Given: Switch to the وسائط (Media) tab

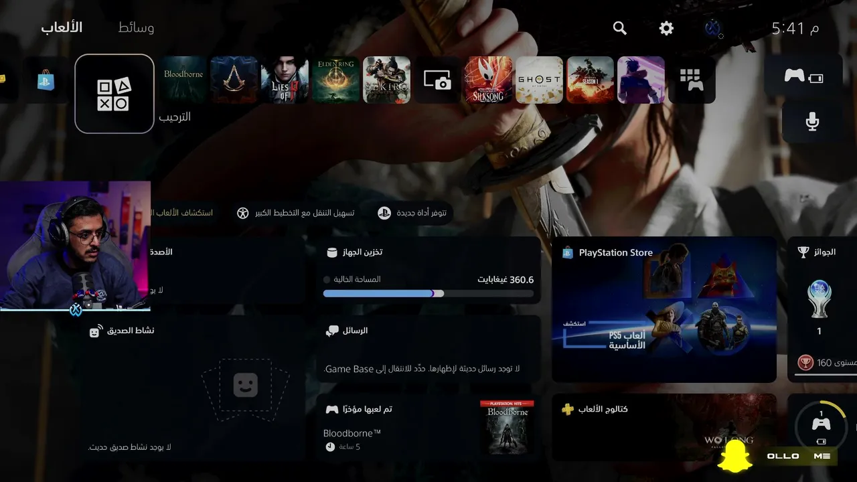Looking at the screenshot, I should [x=137, y=27].
